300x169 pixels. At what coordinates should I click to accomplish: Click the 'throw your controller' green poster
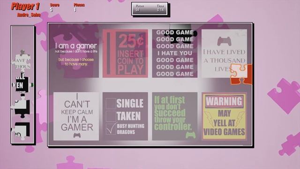[175, 116]
